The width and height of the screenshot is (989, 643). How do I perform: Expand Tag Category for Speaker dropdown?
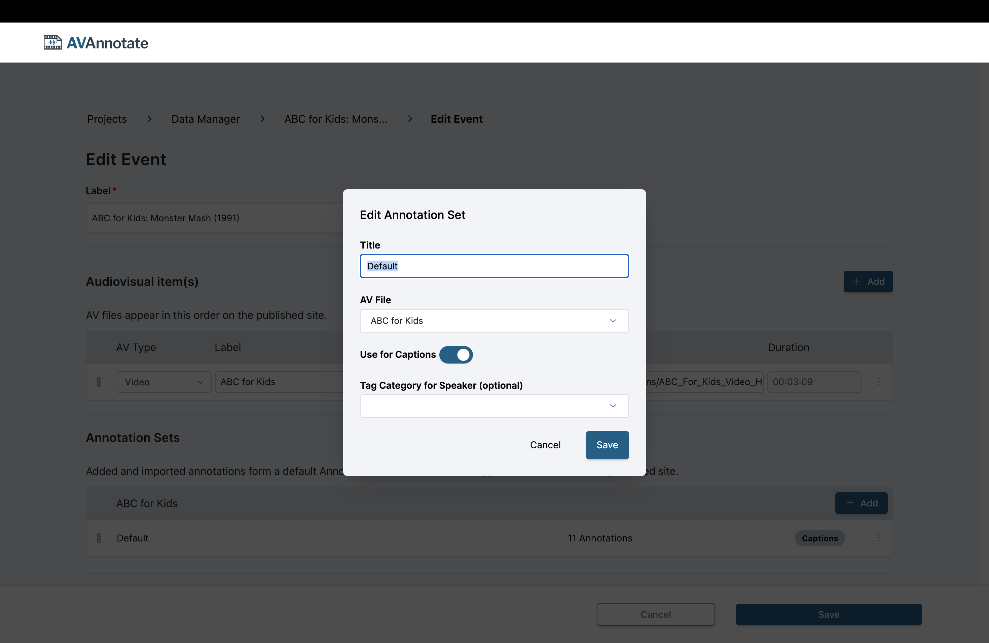pyautogui.click(x=494, y=406)
